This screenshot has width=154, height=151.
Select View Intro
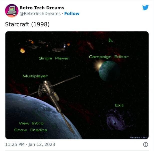pos(31,123)
